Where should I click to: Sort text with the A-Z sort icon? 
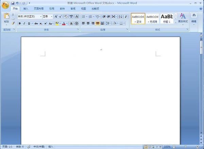point(120,17)
